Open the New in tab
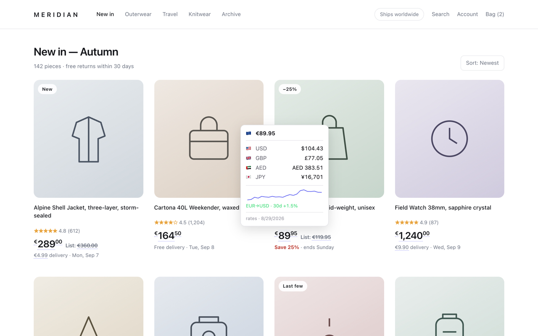Image resolution: width=538 pixels, height=336 pixels. [x=105, y=14]
